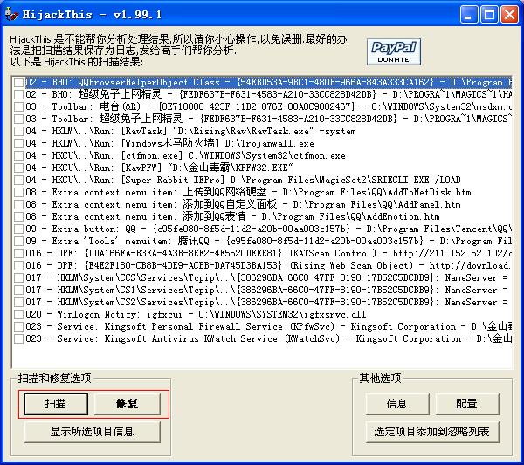The image size is (524, 465).
Task: Check the O17 CS1 Tcpip NameServer entry
Action: (x=18, y=290)
